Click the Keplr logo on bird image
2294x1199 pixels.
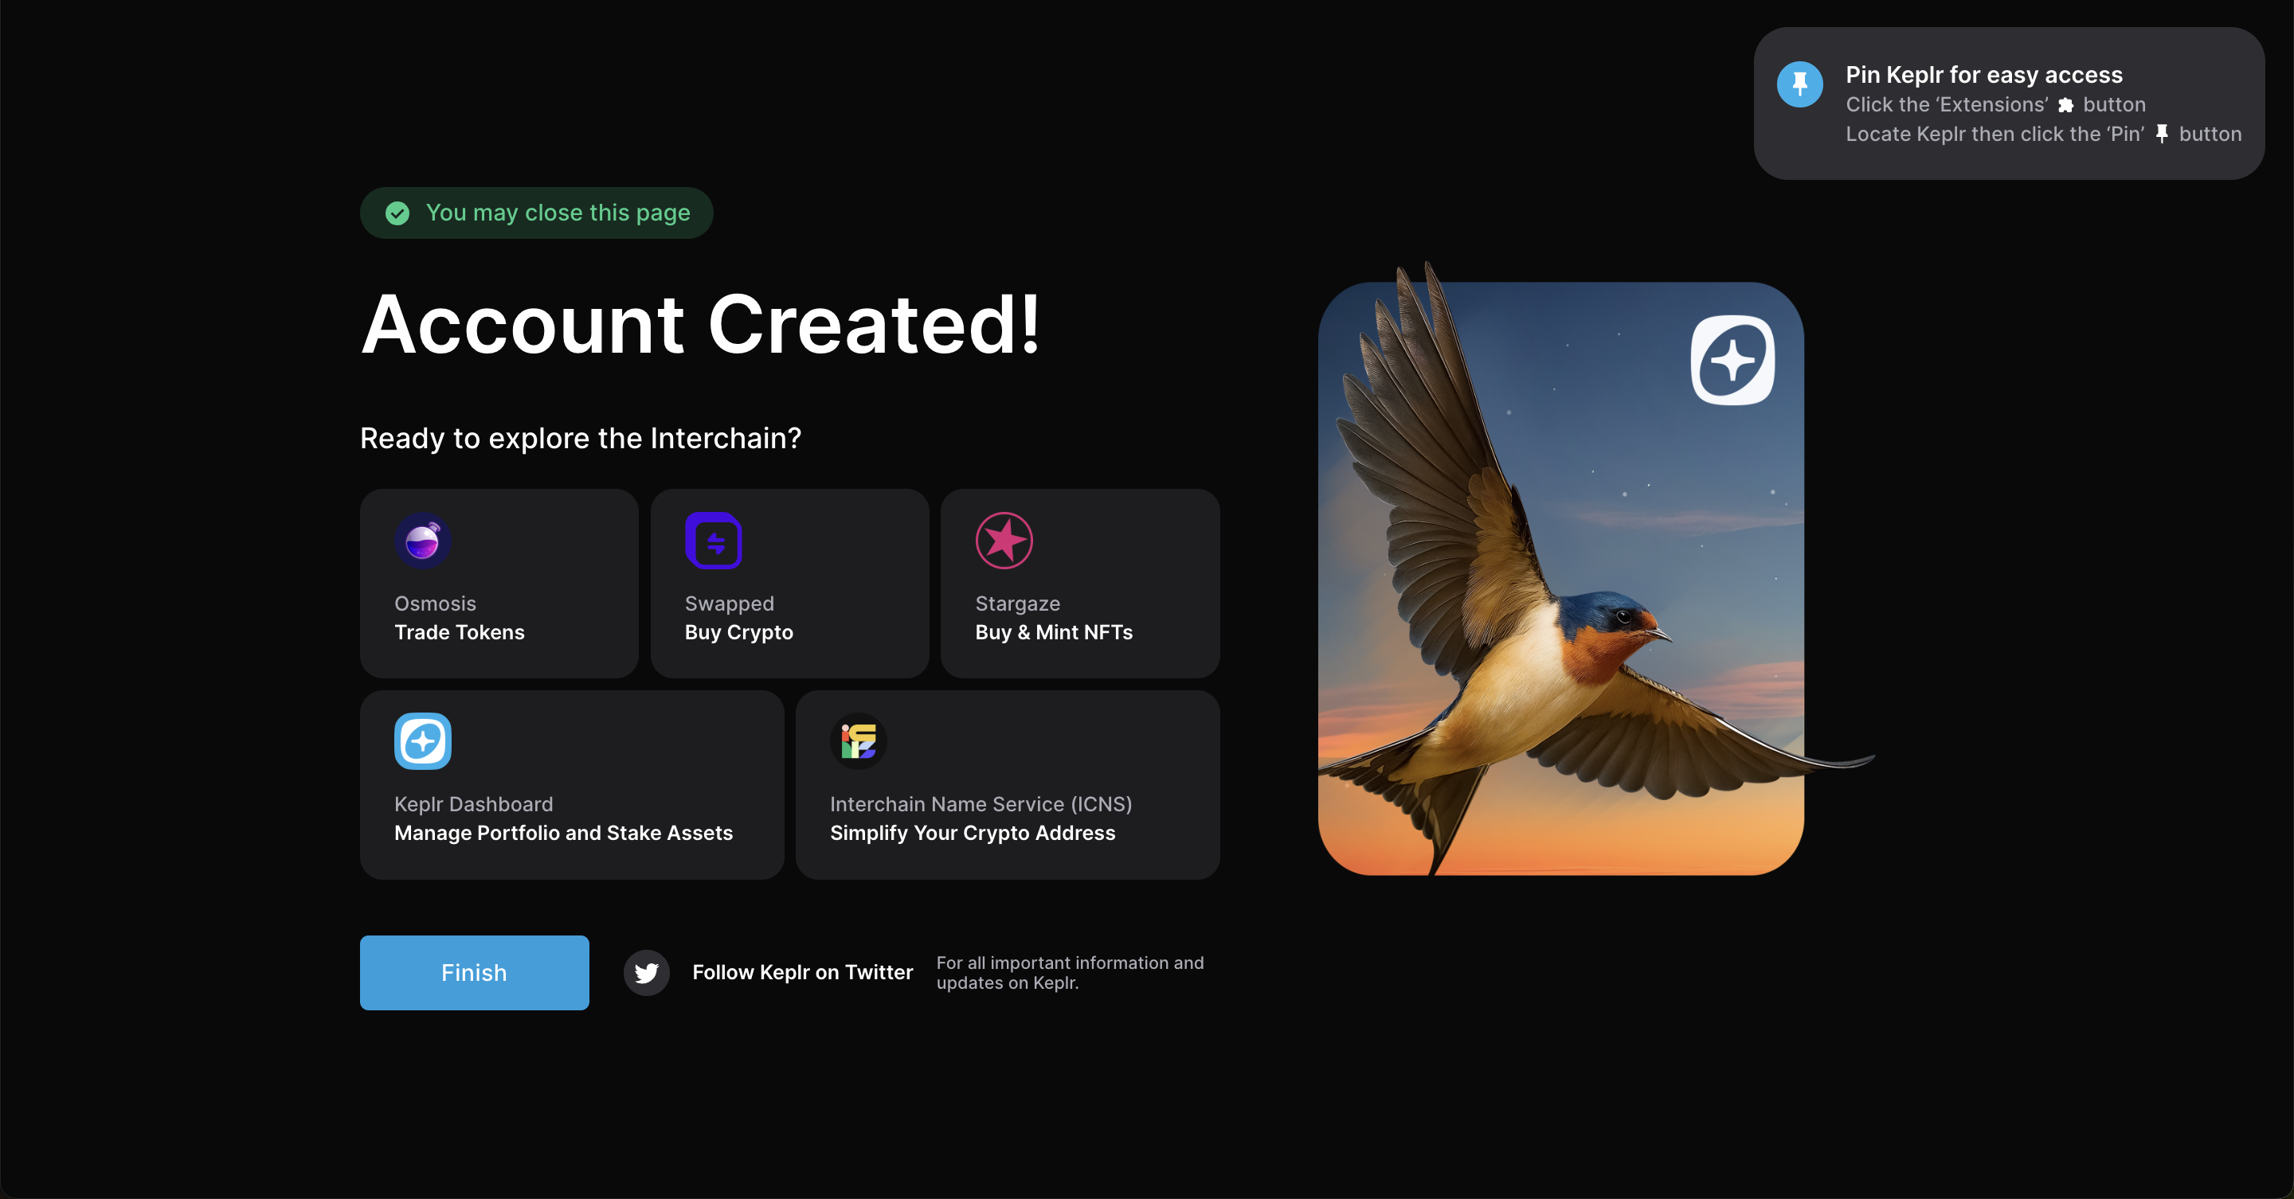(1733, 360)
